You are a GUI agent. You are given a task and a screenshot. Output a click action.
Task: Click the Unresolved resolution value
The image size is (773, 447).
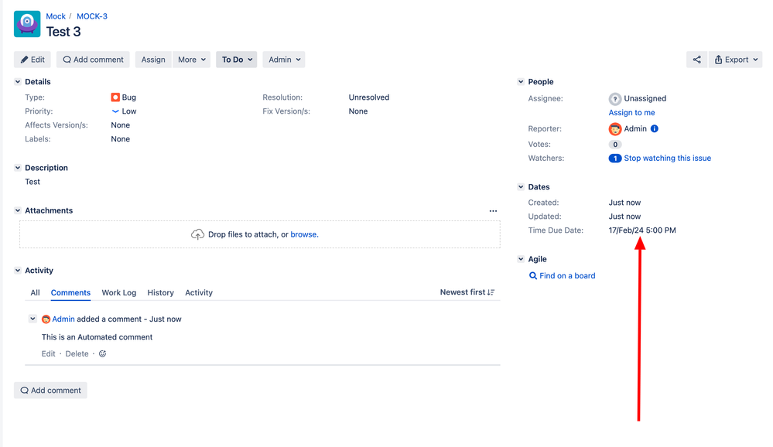point(369,97)
